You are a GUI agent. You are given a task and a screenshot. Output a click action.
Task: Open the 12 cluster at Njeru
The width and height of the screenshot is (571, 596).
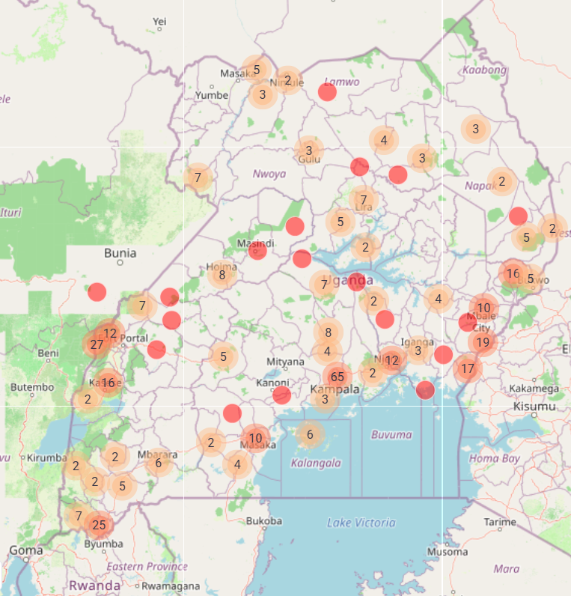coord(391,360)
